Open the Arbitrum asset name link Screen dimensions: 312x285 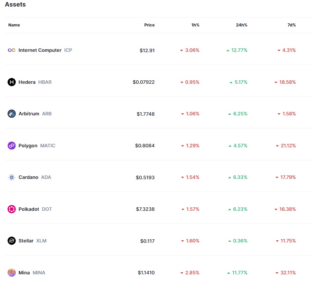29,114
